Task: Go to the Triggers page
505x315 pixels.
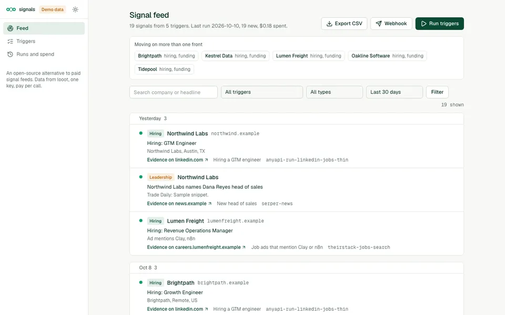Action: coord(44,41)
